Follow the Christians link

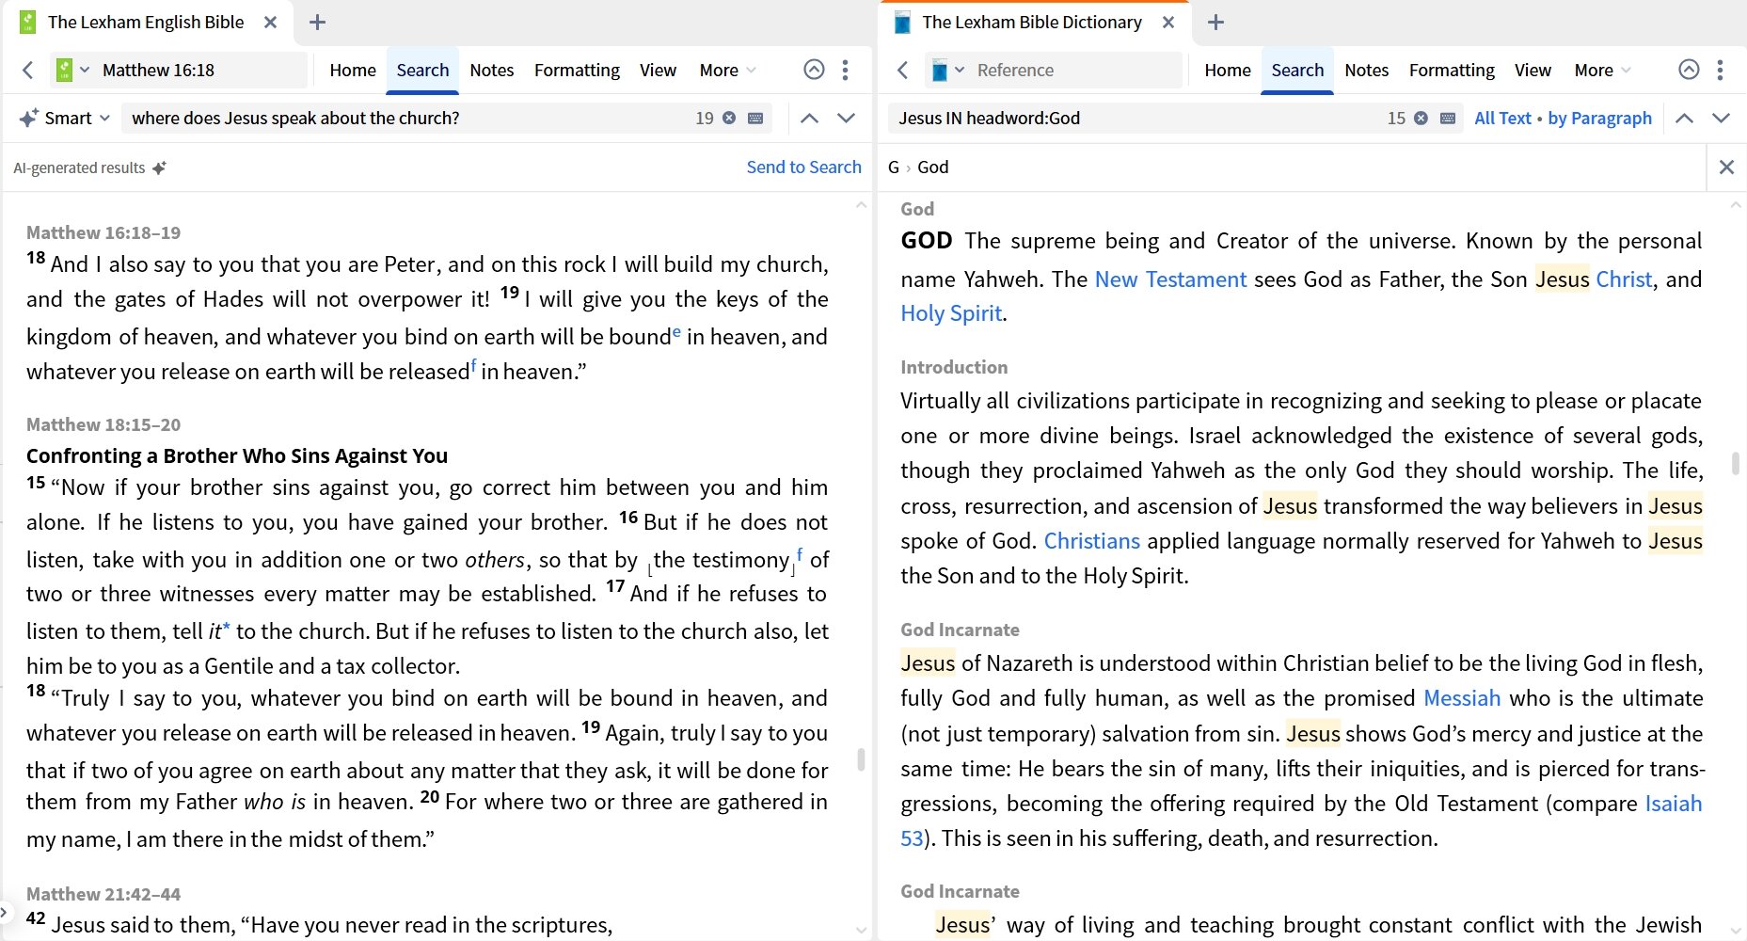(1091, 541)
